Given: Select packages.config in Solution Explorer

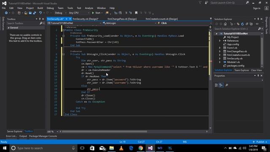Looking at the screenshot, I should pos(235,66).
